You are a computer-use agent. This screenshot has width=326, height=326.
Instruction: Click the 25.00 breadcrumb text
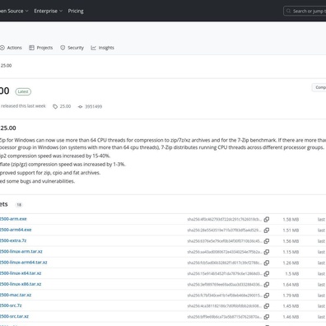click(x=6, y=66)
